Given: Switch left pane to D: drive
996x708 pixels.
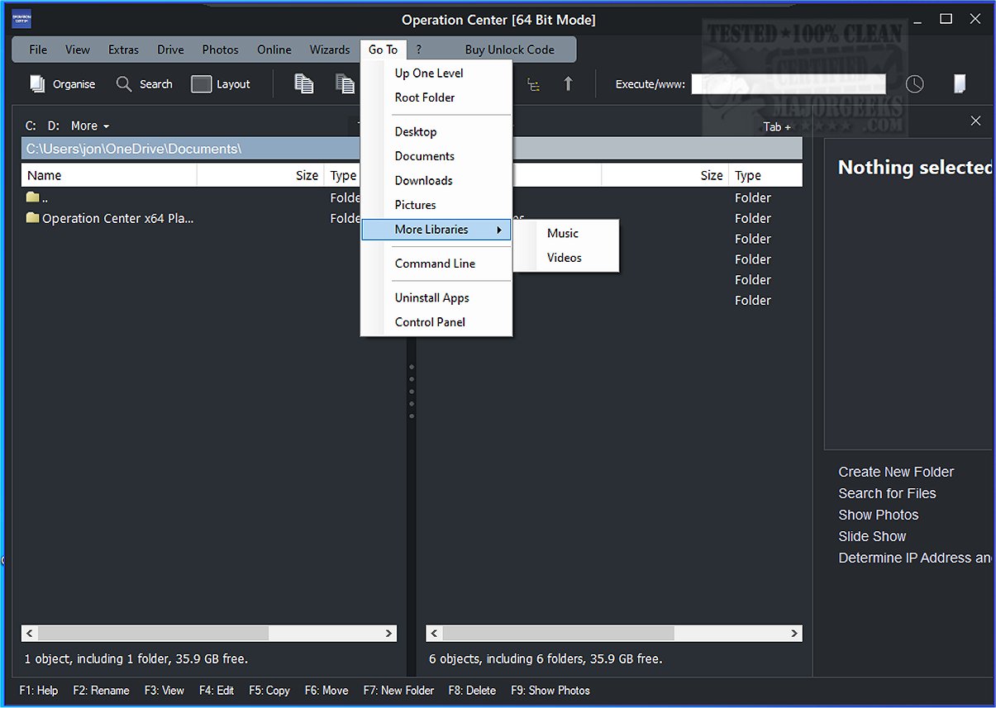Looking at the screenshot, I should (x=54, y=126).
